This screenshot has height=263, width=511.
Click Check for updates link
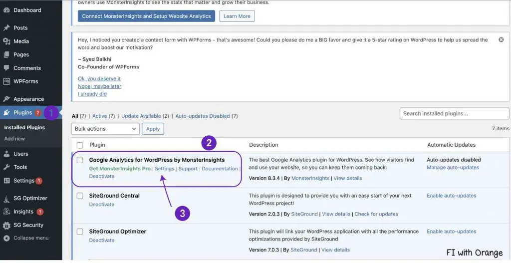376,214
